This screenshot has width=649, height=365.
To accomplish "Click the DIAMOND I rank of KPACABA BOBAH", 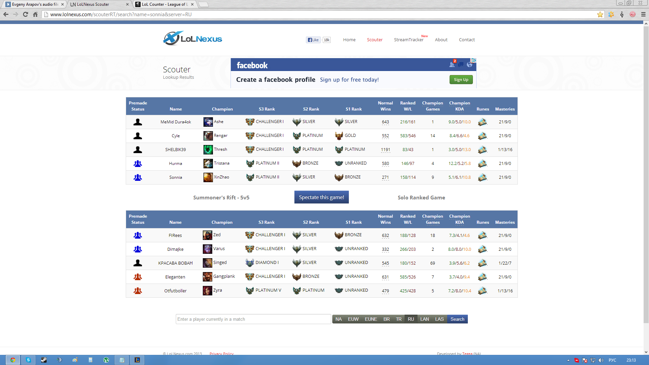I will [267, 263].
